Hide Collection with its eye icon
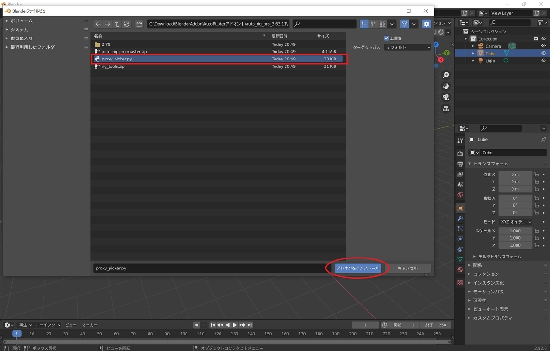The height and width of the screenshot is (351, 550). (x=544, y=39)
